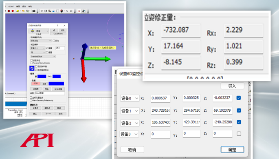The height and width of the screenshot is (159, 279).
Task: Enable the 设备3 row checkbox
Action: [239, 134]
